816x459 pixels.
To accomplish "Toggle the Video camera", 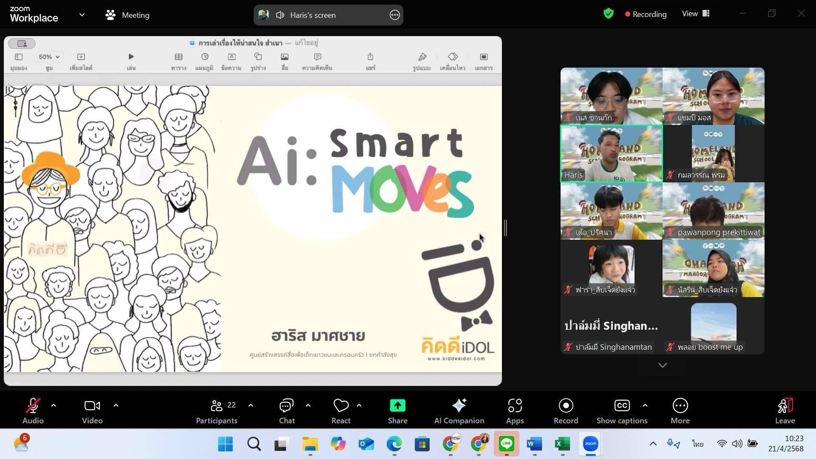I will click(92, 411).
